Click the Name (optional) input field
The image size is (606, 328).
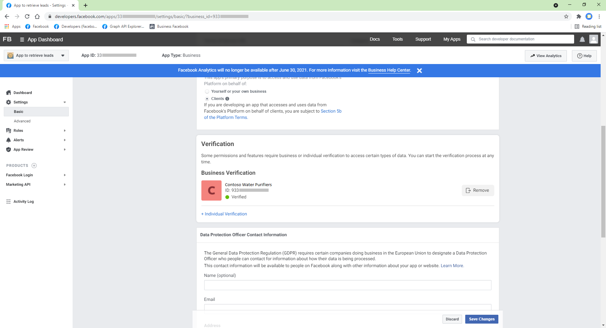348,285
